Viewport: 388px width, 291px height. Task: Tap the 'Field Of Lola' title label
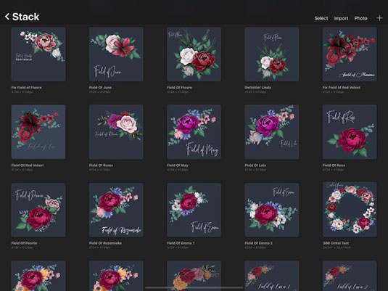click(x=255, y=165)
